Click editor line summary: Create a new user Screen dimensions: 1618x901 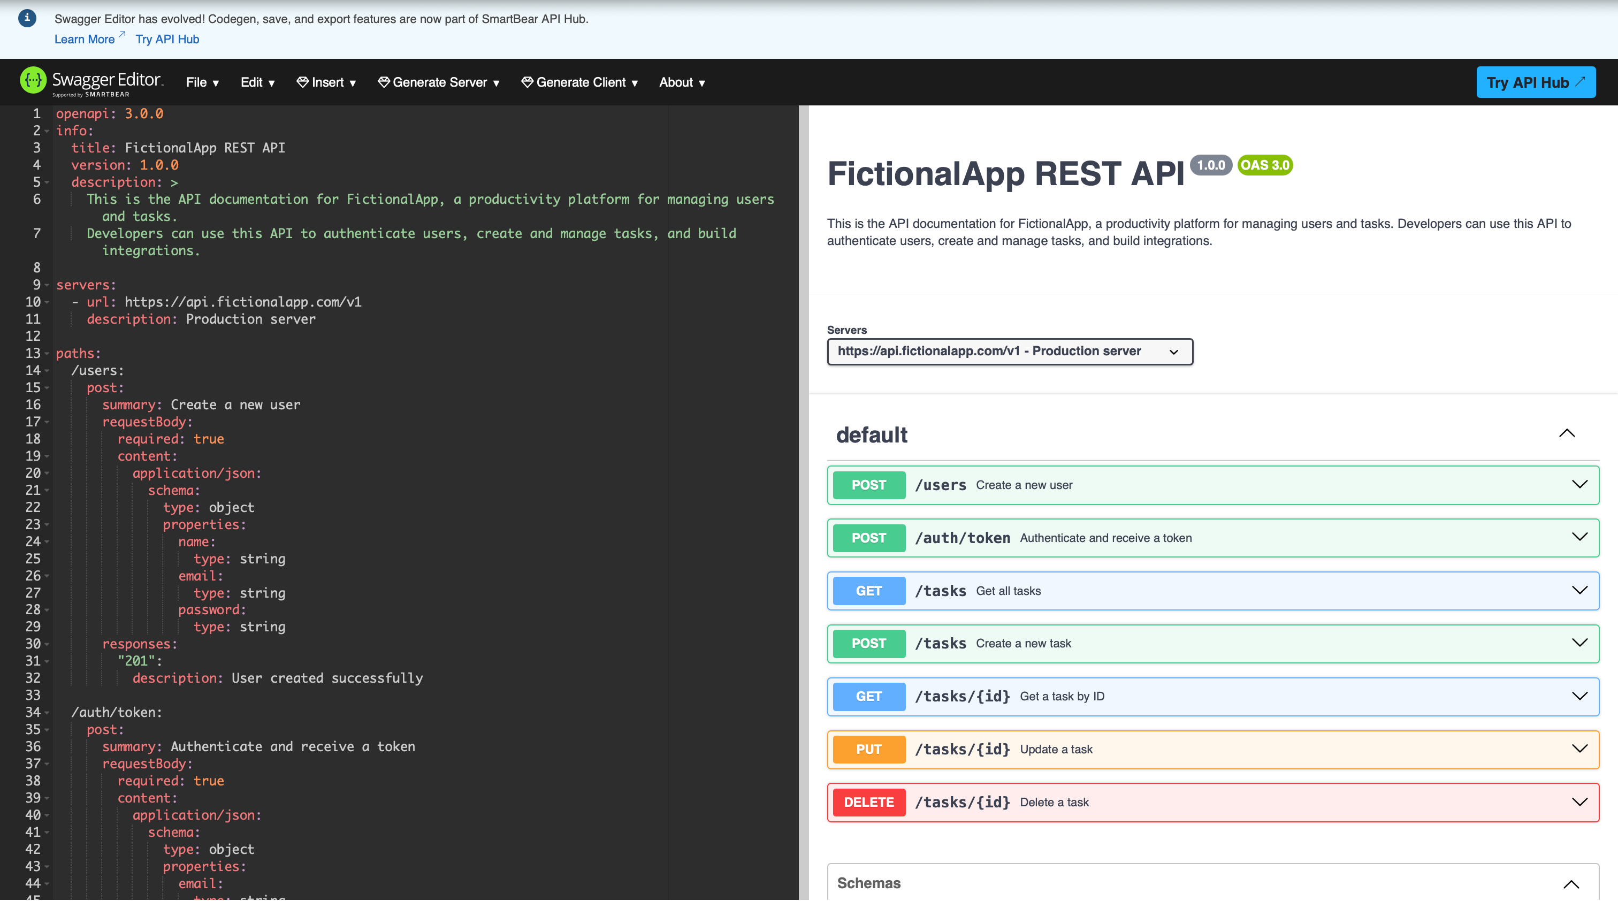pyautogui.click(x=201, y=405)
